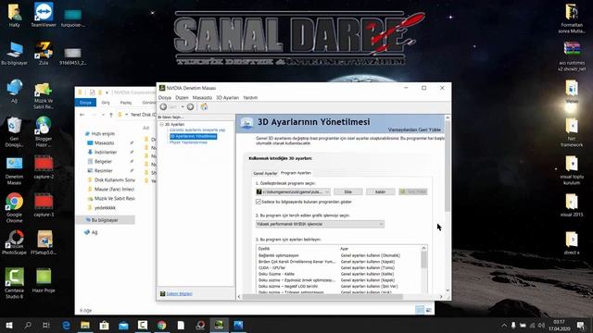The width and height of the screenshot is (593, 333).
Task: Open Zula desktop icon
Action: [44, 54]
